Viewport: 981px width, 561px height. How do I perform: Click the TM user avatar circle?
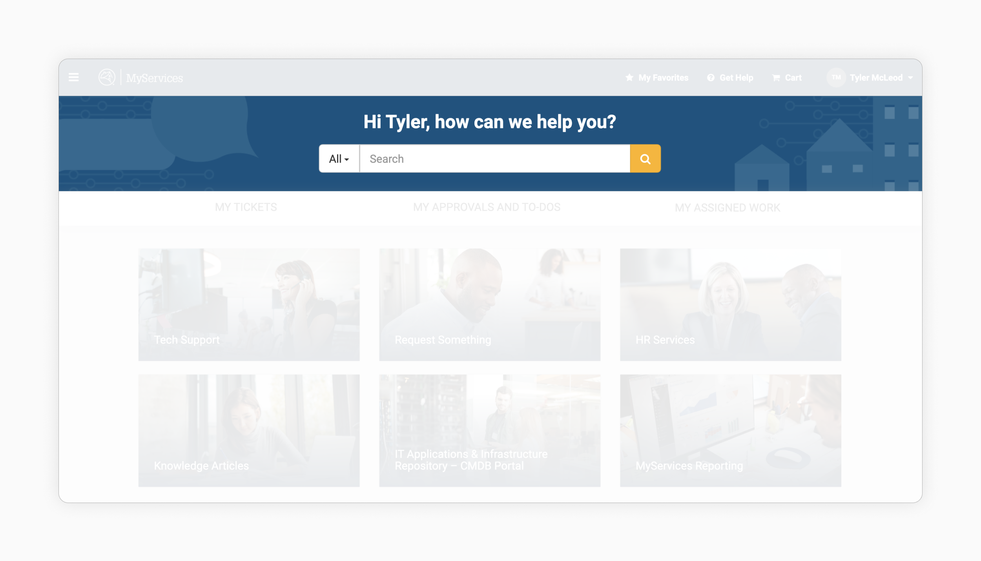pyautogui.click(x=836, y=77)
